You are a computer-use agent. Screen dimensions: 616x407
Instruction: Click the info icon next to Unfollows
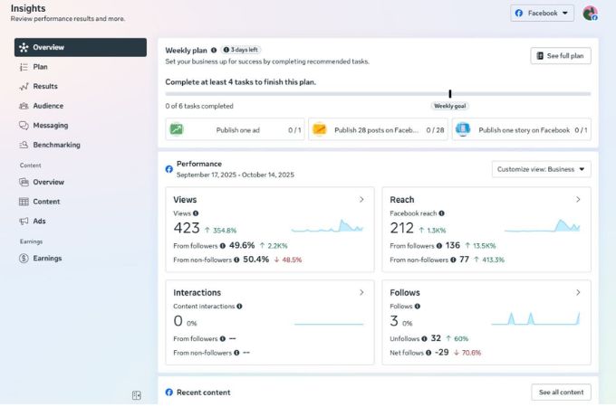(424, 338)
